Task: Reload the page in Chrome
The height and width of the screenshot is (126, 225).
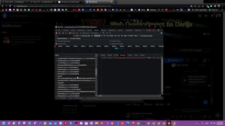Action: click(10, 6)
